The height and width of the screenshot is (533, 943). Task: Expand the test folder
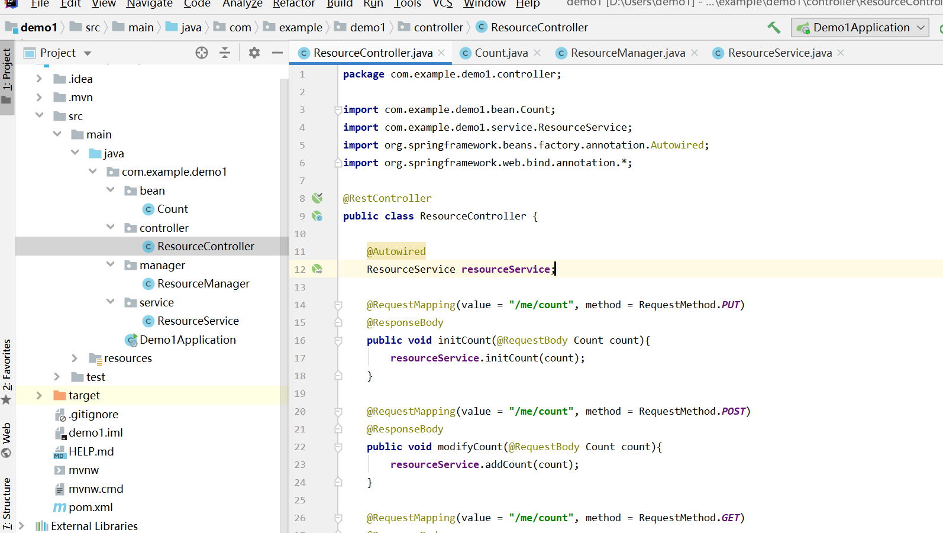point(57,377)
